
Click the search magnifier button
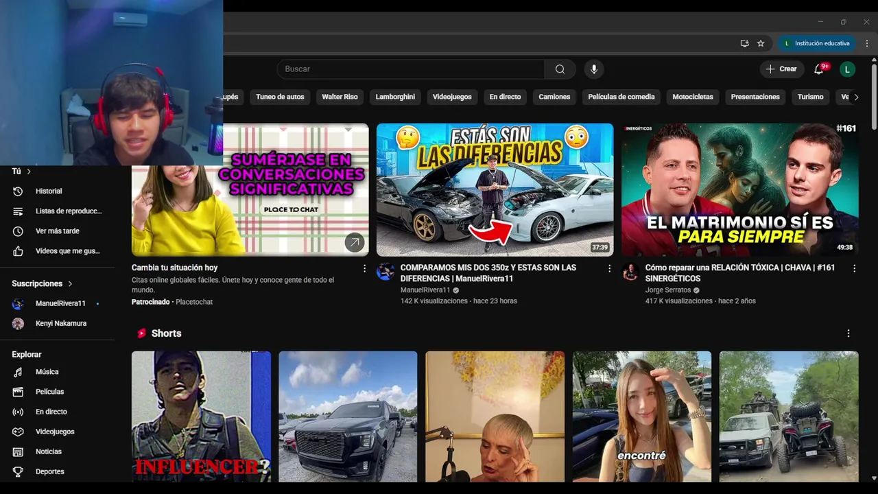(x=560, y=69)
